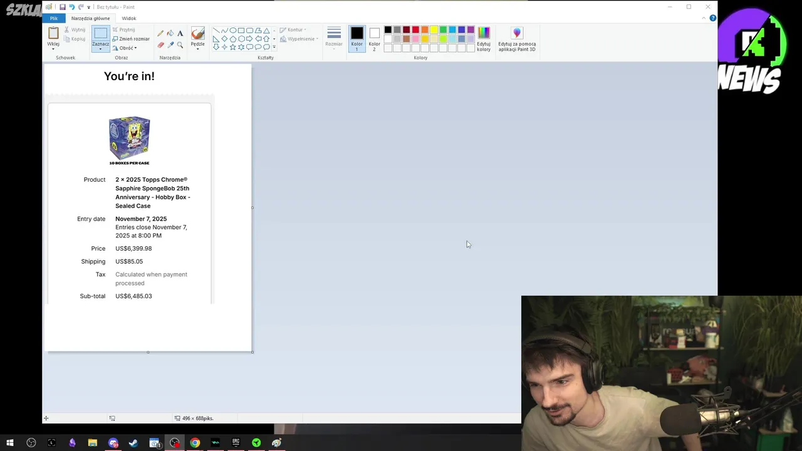Image resolution: width=802 pixels, height=451 pixels.
Task: Open the Obróć rotate dropdown
Action: pos(125,48)
